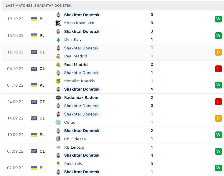Select Metalist Kharkiv team name

(x=80, y=81)
